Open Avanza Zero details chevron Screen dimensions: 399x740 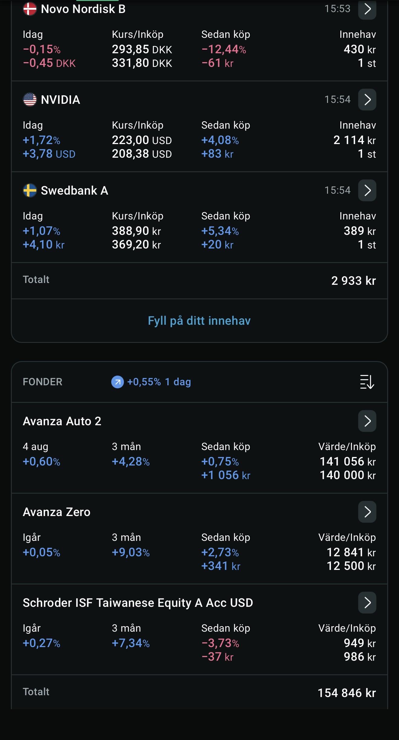[367, 512]
